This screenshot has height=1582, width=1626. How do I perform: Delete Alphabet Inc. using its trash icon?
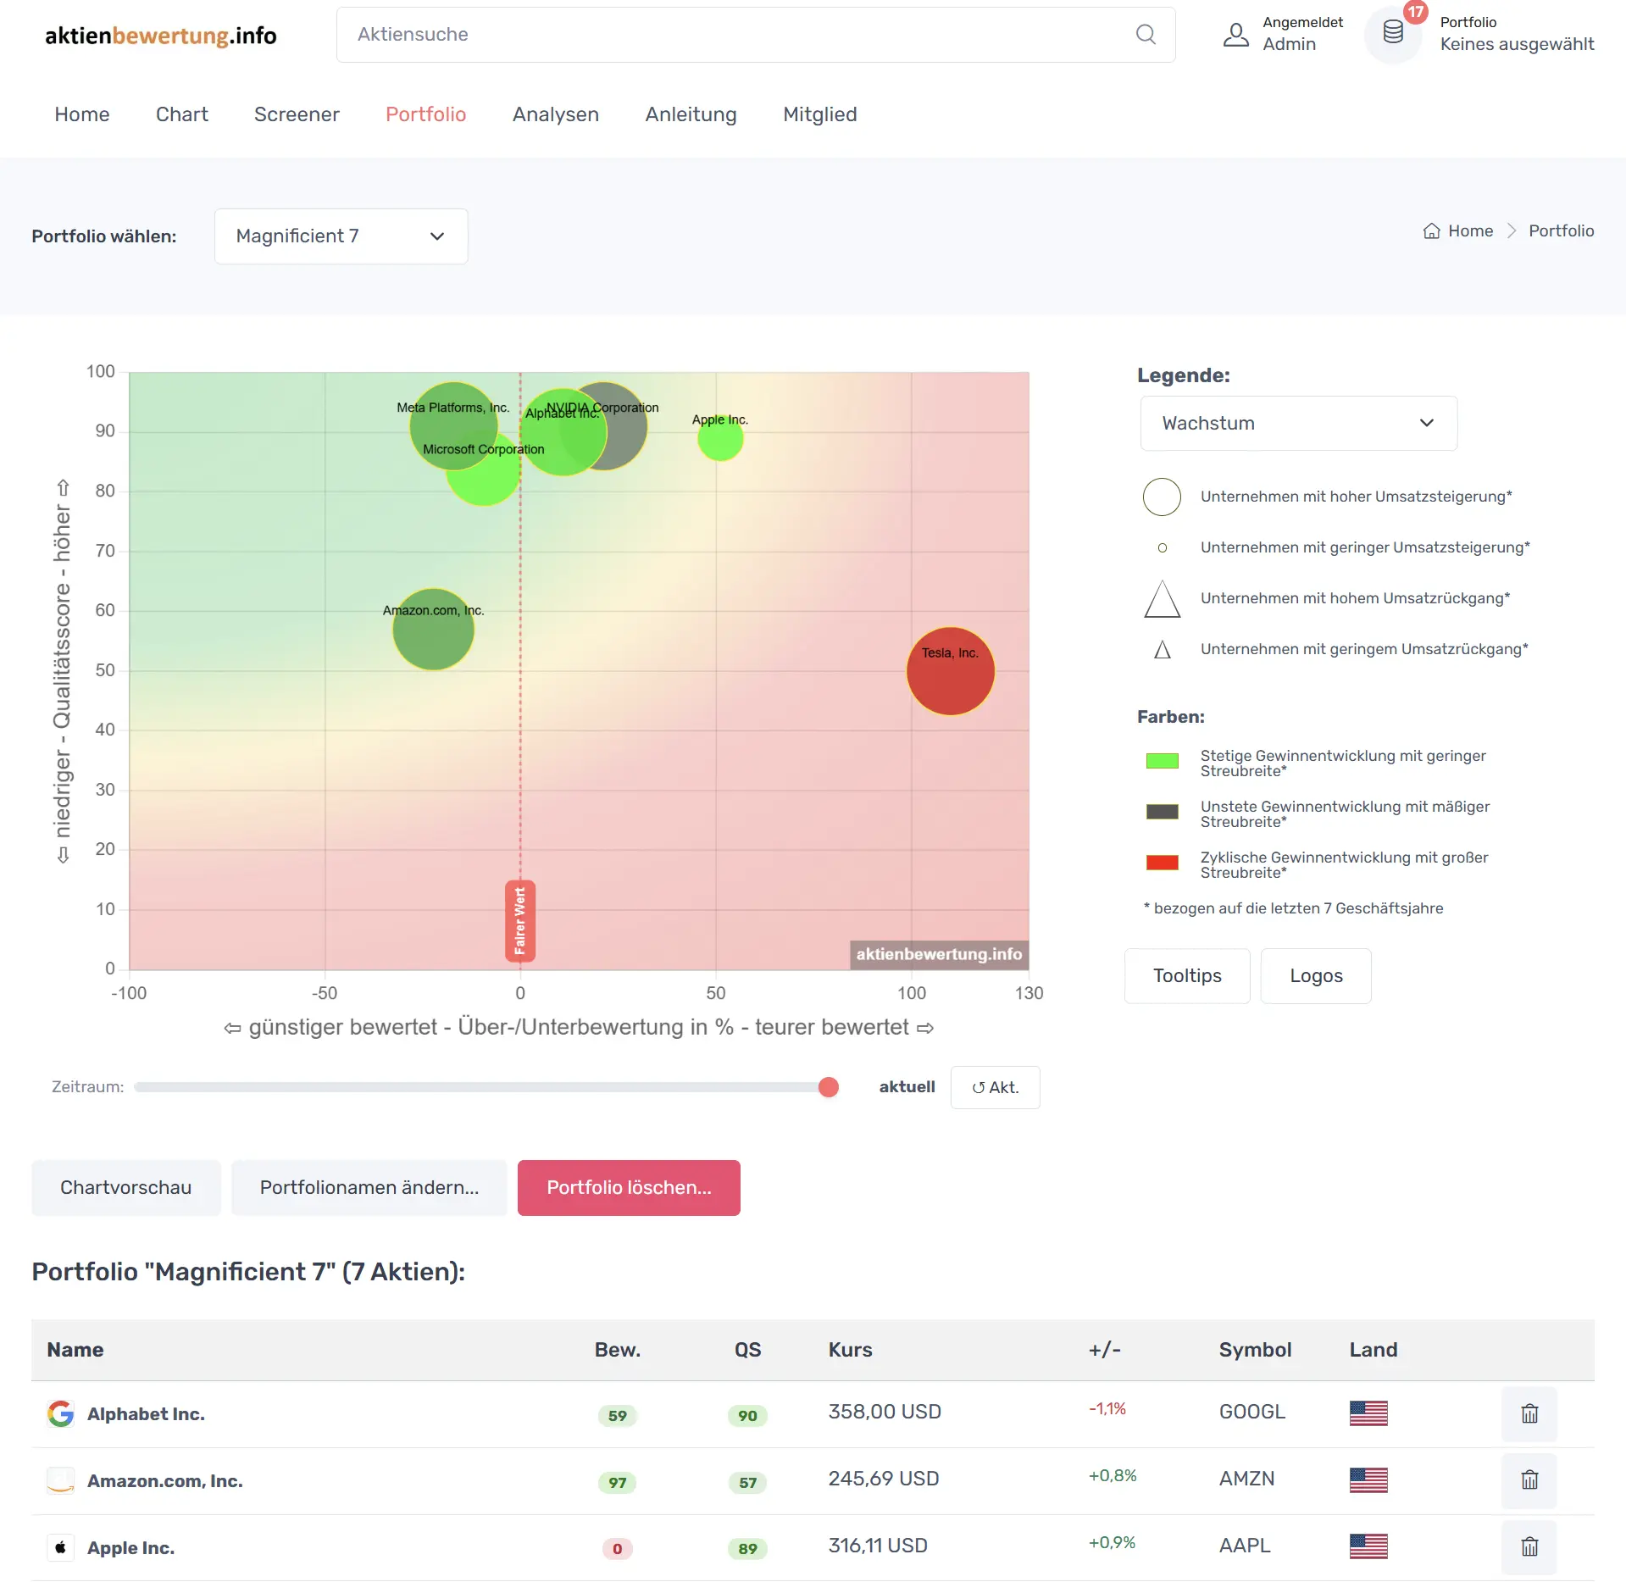[1529, 1413]
